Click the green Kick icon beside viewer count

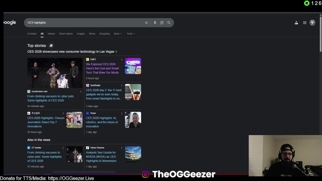[307, 3]
